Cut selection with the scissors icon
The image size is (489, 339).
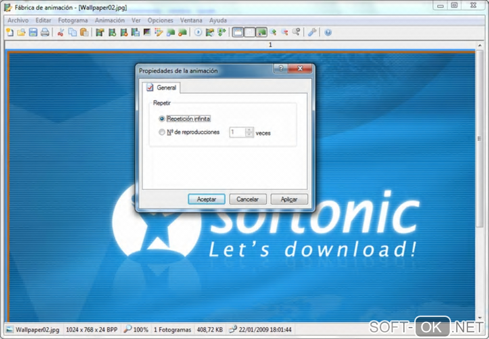(61, 32)
